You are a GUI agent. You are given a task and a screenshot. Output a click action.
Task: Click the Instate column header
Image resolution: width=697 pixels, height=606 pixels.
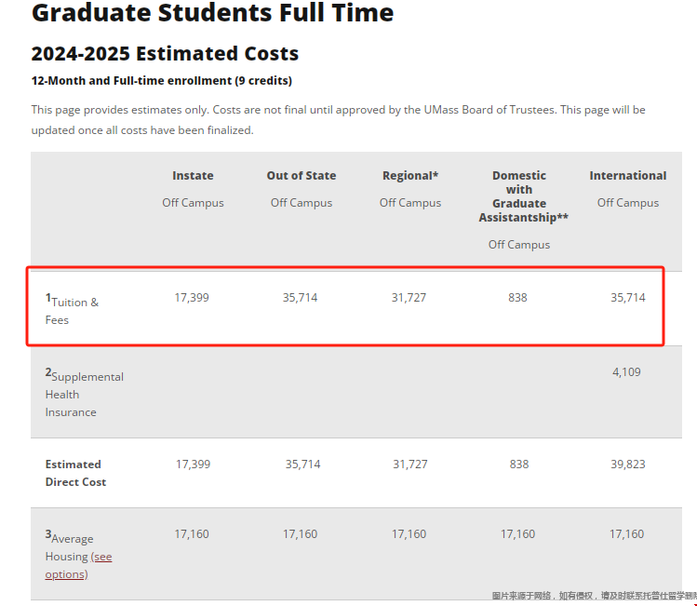tap(193, 176)
